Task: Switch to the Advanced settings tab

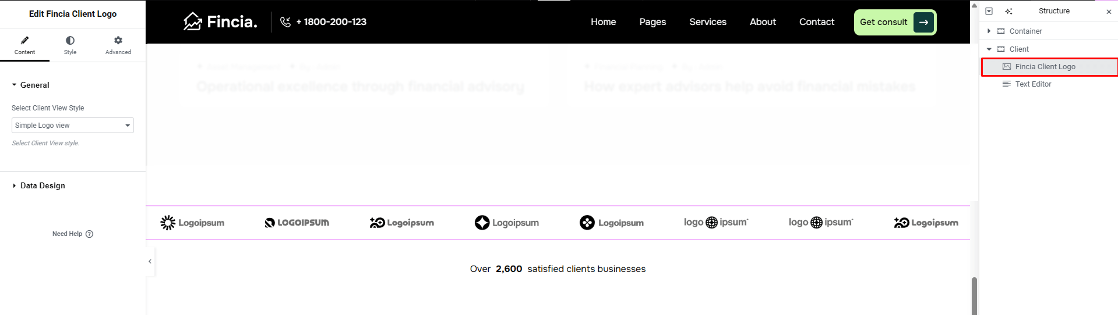Action: point(118,45)
